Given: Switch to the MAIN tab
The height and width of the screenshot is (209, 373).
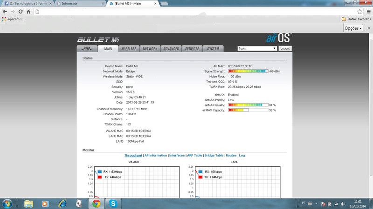Looking at the screenshot, I should coord(108,49).
